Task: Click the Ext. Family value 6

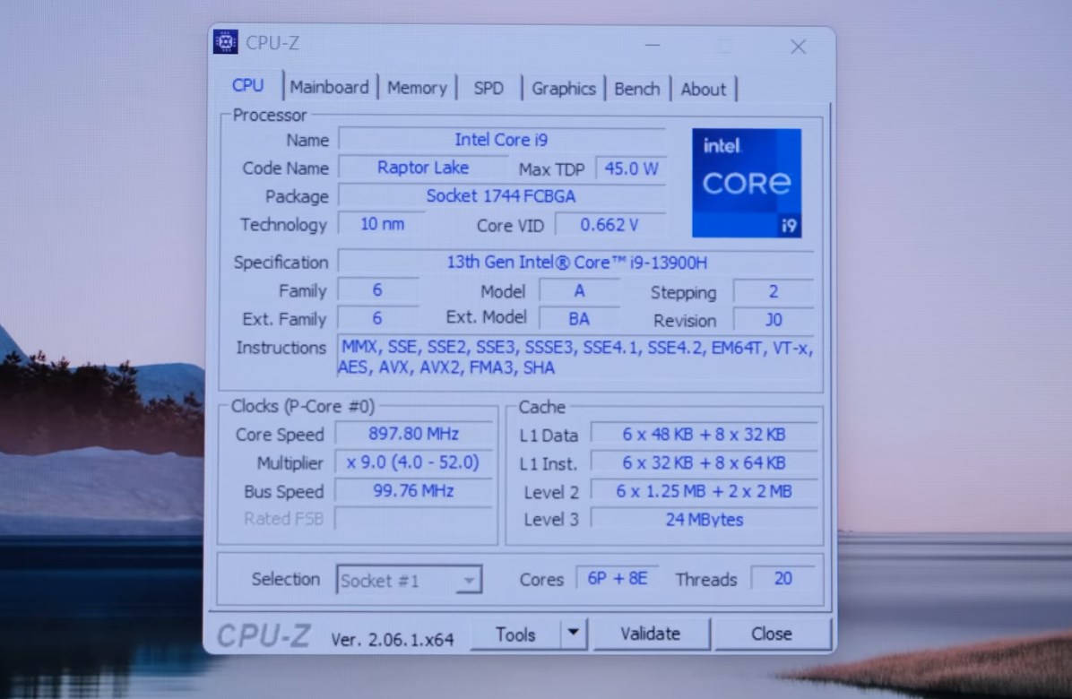Action: (x=377, y=318)
